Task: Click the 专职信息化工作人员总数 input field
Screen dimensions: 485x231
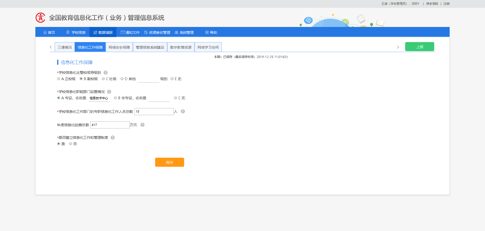Action: pyautogui.click(x=153, y=111)
